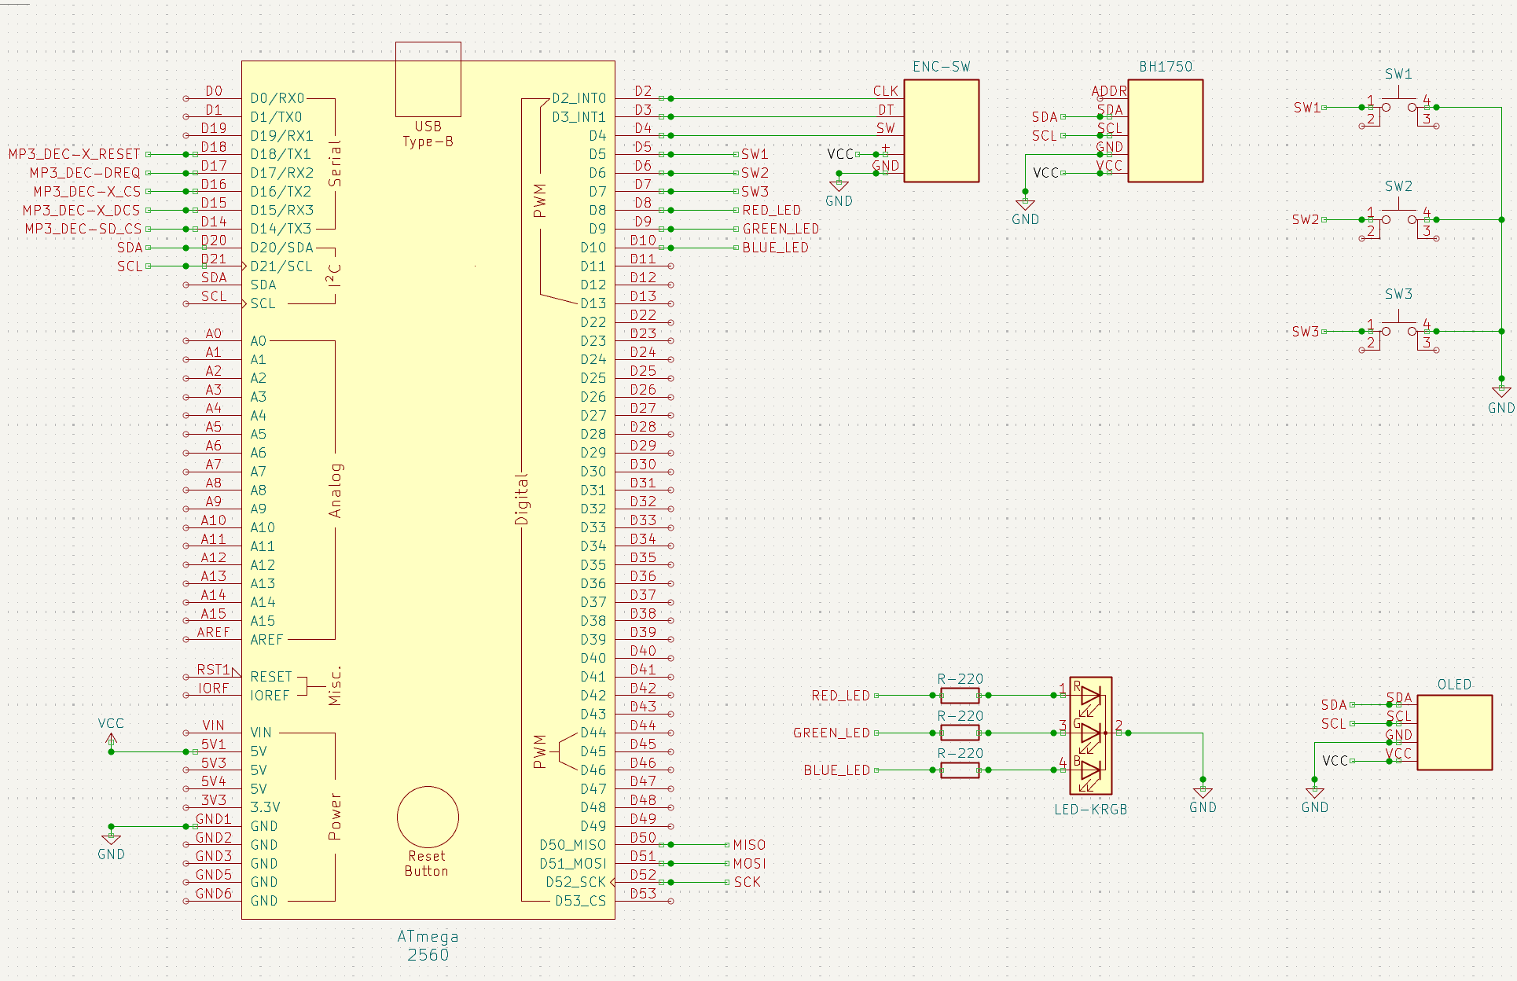Click the D53_CS pin name on the ATmega
1517x981 pixels.
(581, 901)
